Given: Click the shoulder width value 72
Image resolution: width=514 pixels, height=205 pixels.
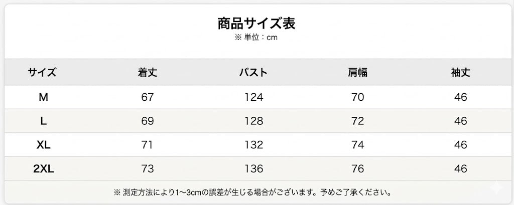Looking at the screenshot, I should (357, 121).
